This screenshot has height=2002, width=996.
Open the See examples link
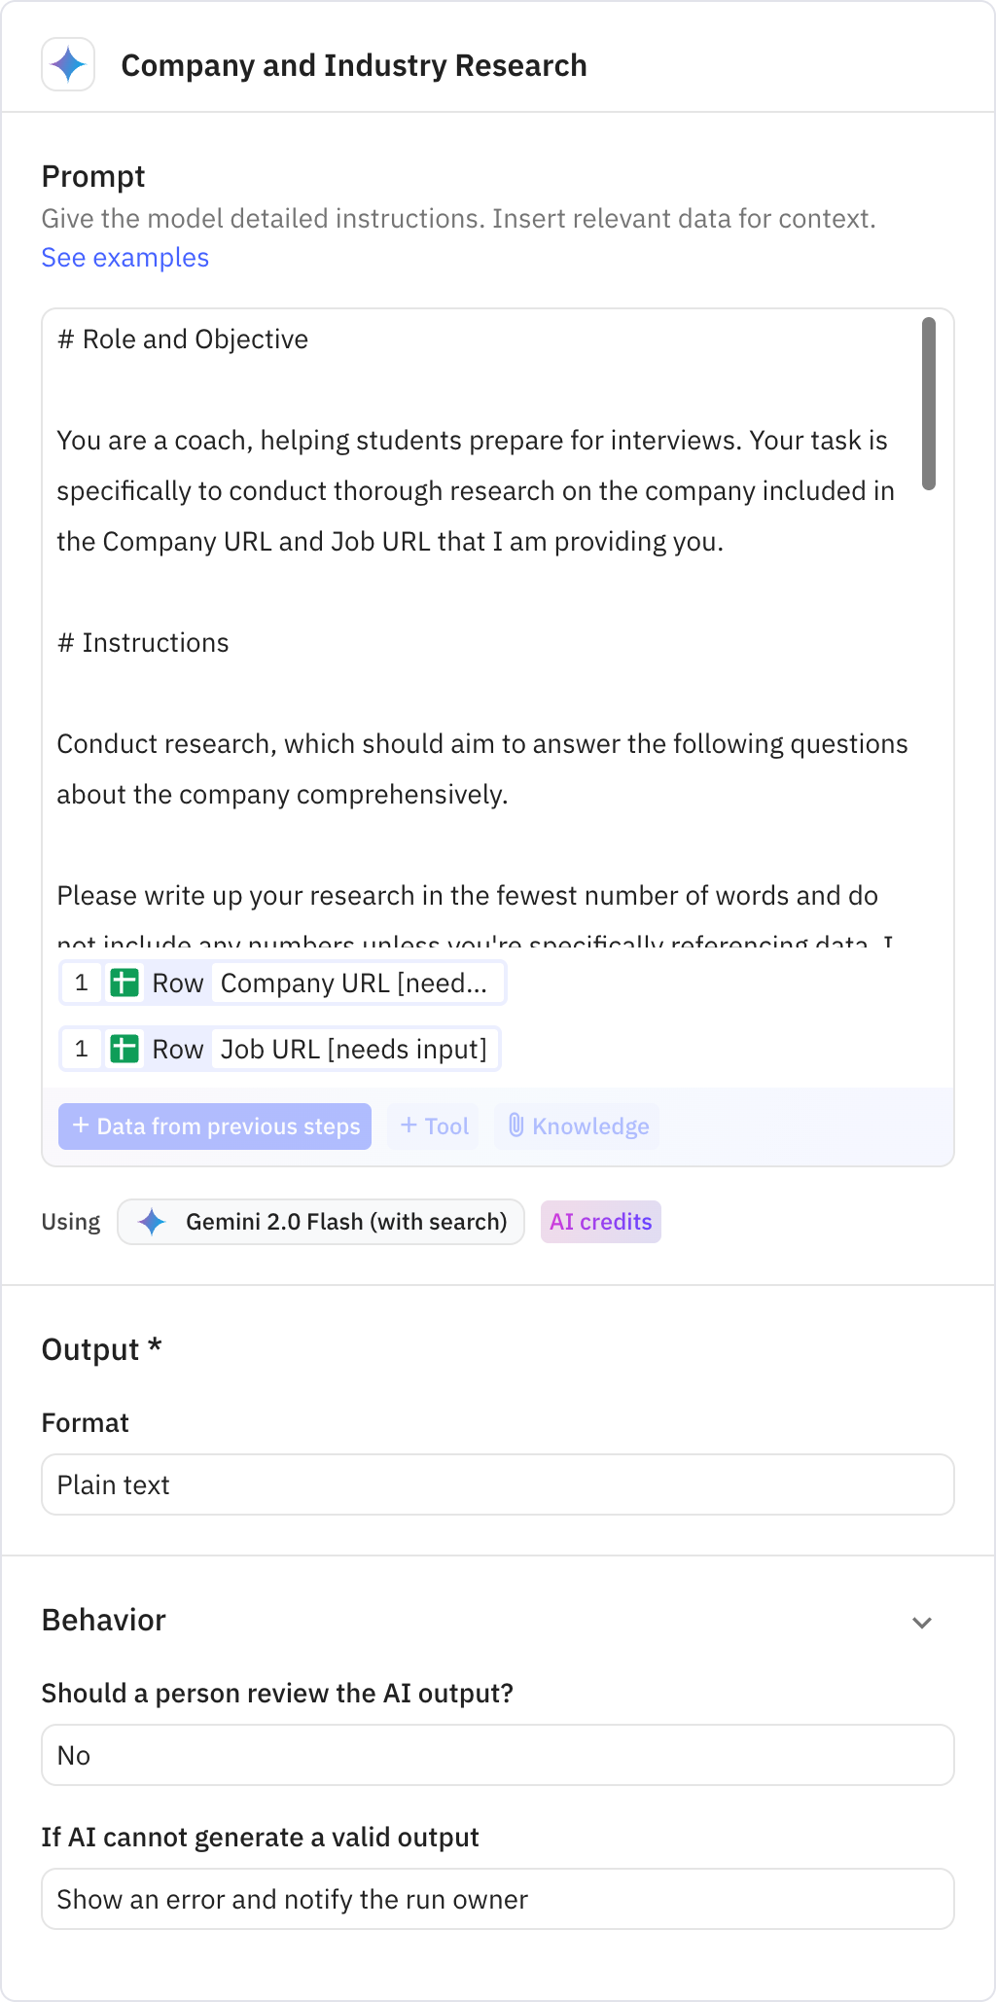coord(124,257)
